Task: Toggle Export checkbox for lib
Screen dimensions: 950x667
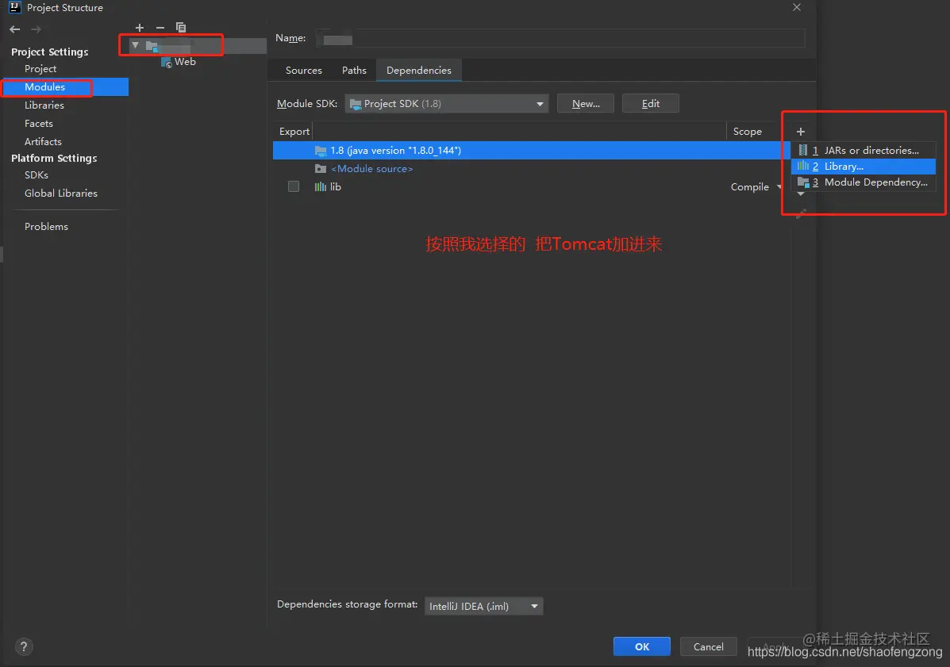Action: point(293,186)
